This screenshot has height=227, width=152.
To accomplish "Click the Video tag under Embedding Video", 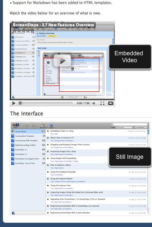I will [x=56, y=134].
